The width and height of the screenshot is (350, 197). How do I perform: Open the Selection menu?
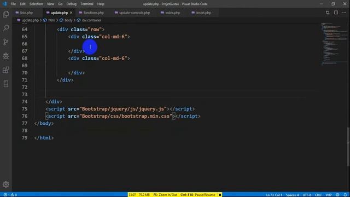click(x=36, y=4)
